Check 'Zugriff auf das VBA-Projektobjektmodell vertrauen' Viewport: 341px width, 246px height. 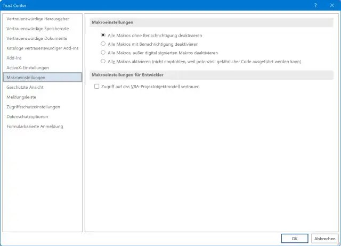pos(96,86)
